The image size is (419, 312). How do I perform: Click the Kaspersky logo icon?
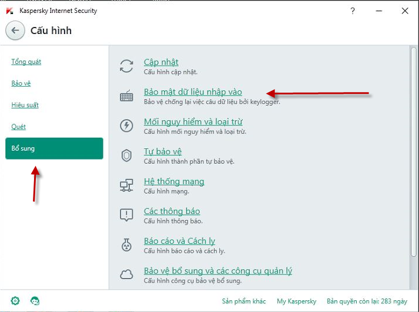10,11
